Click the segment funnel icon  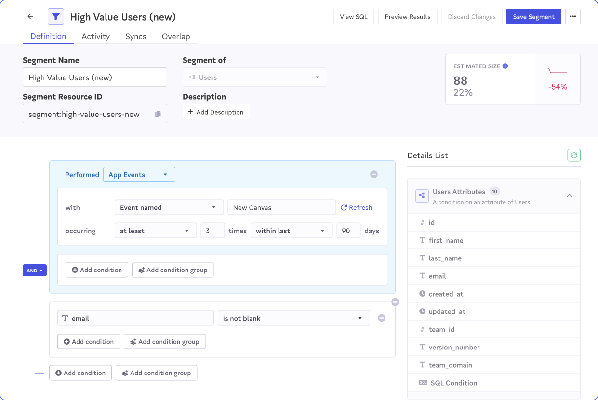coord(56,17)
